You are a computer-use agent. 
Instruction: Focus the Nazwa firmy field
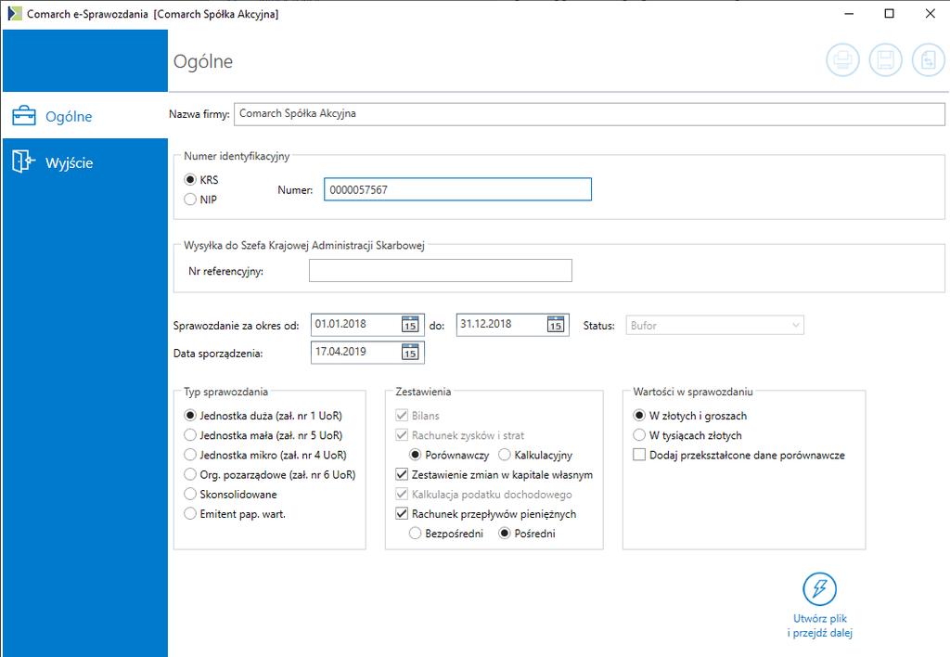point(589,114)
